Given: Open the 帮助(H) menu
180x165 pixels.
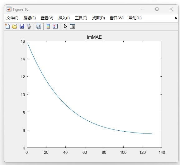Looking at the screenshot, I should [135, 18].
